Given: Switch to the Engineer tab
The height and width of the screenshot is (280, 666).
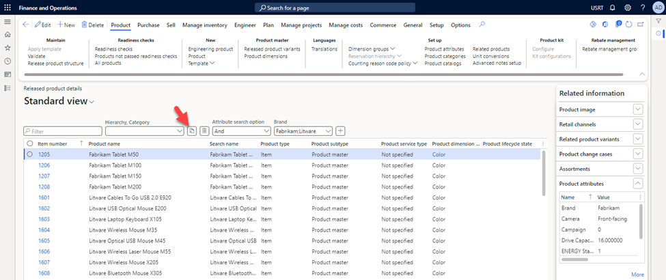Looking at the screenshot, I should coord(245,25).
